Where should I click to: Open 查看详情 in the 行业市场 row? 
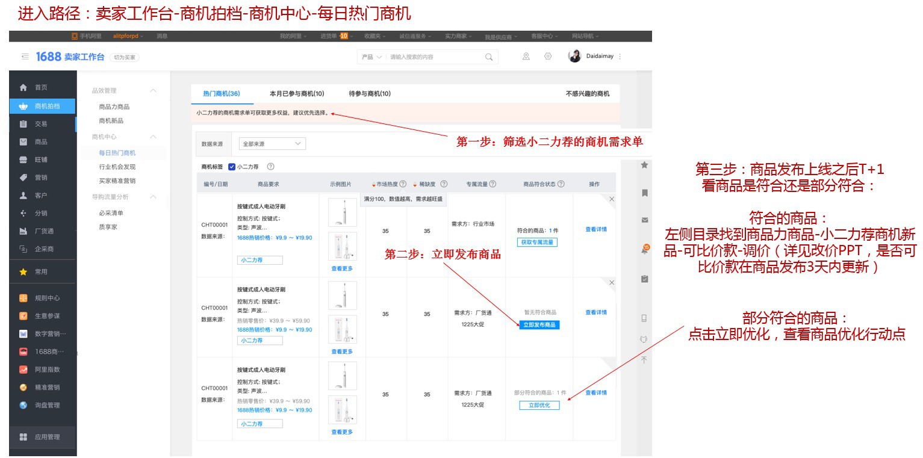596,229
